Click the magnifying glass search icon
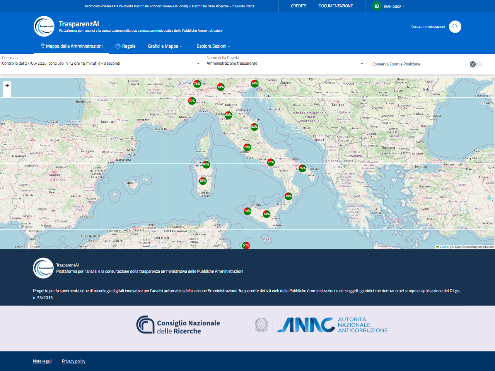495x371 pixels. point(455,27)
